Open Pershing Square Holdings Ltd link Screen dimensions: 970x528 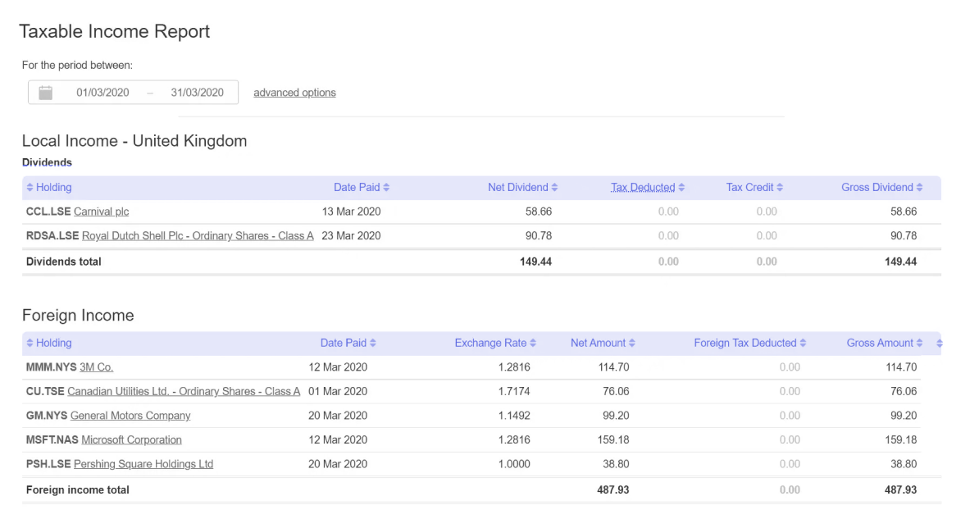point(143,464)
